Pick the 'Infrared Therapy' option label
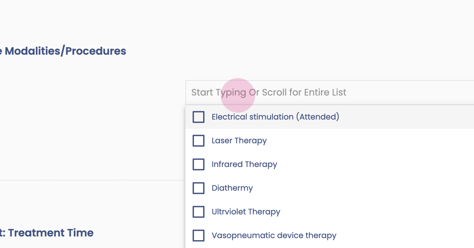The image size is (474, 248). [244, 164]
